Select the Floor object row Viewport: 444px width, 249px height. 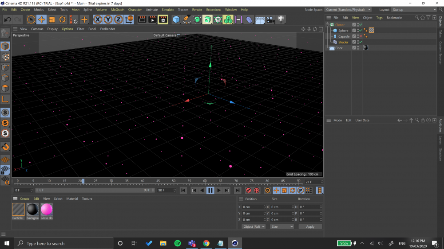381,48
